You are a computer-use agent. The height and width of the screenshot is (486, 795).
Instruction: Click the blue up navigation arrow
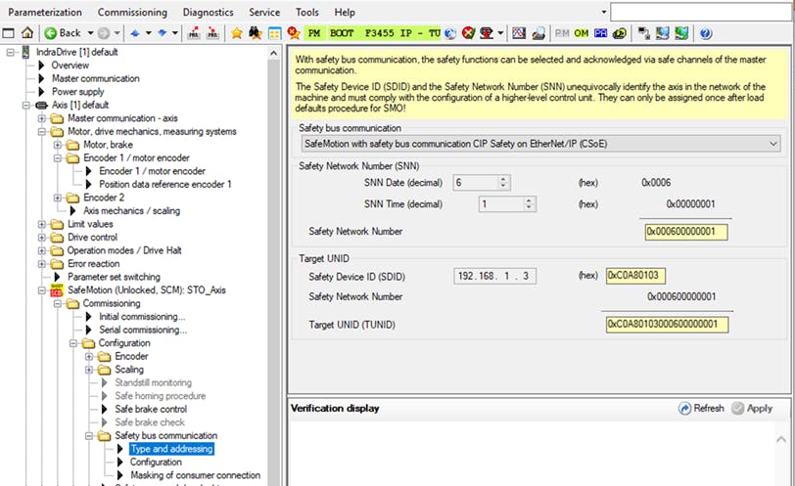click(135, 33)
